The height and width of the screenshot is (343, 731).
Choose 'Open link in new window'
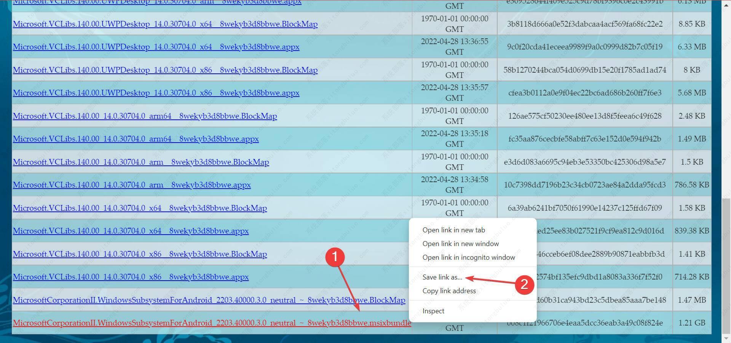point(460,244)
